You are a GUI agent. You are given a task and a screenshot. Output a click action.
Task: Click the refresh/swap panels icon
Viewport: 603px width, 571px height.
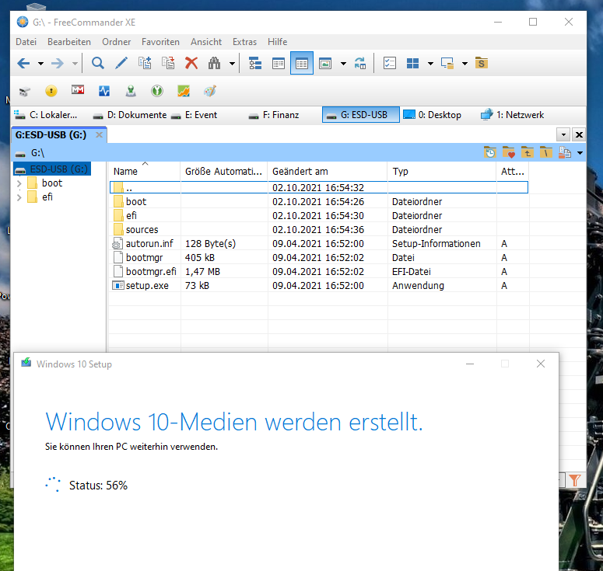coord(360,64)
